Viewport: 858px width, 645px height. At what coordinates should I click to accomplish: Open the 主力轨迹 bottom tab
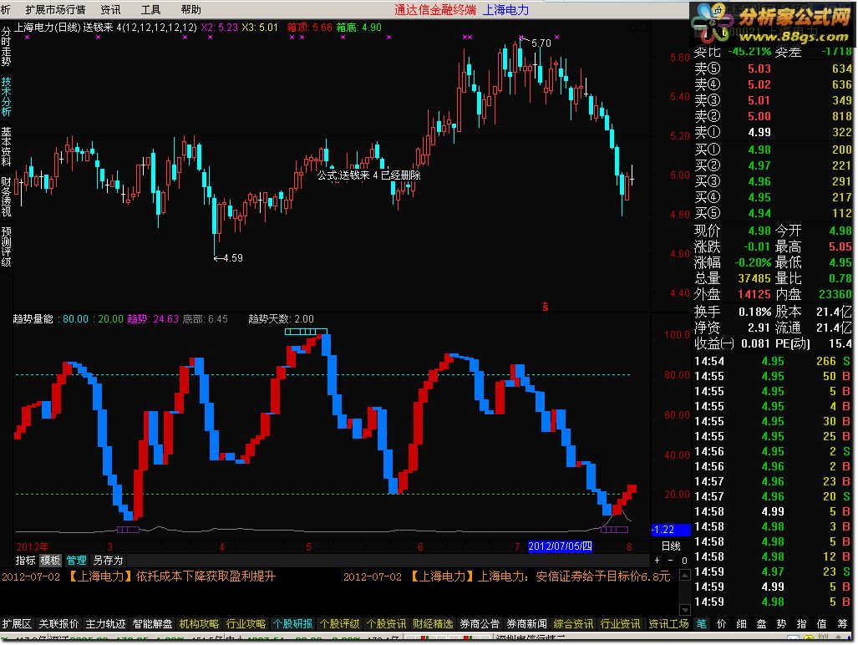pyautogui.click(x=105, y=623)
